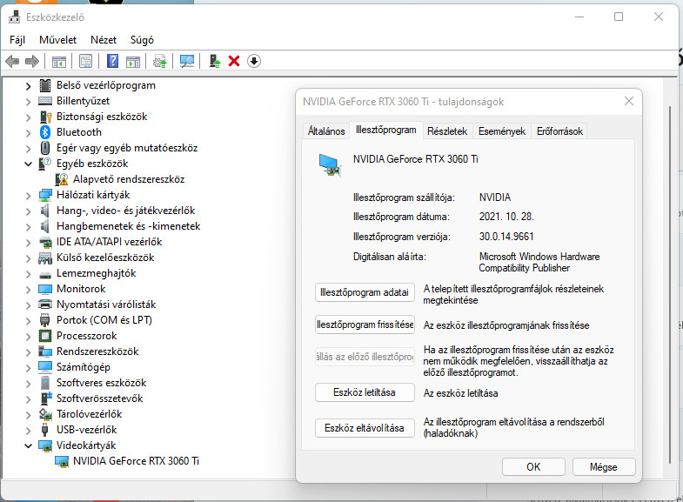This screenshot has height=502, width=683.
Task: Open the Művelet menu
Action: point(57,40)
